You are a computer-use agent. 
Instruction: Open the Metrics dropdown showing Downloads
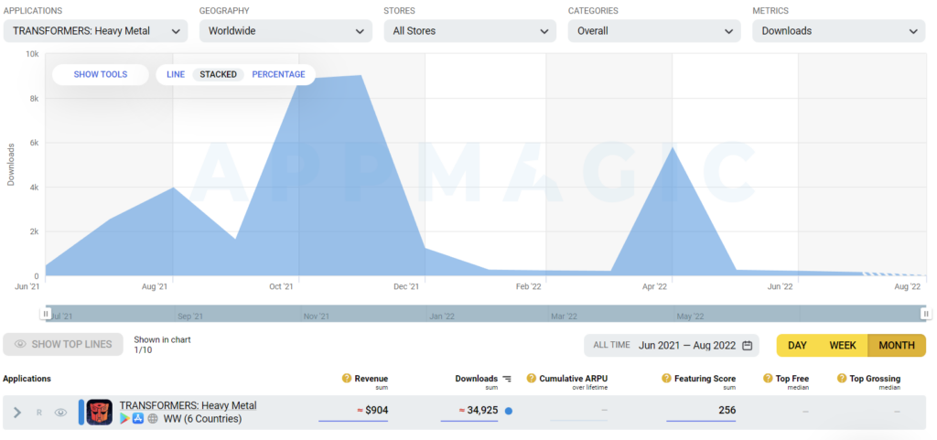coord(839,31)
